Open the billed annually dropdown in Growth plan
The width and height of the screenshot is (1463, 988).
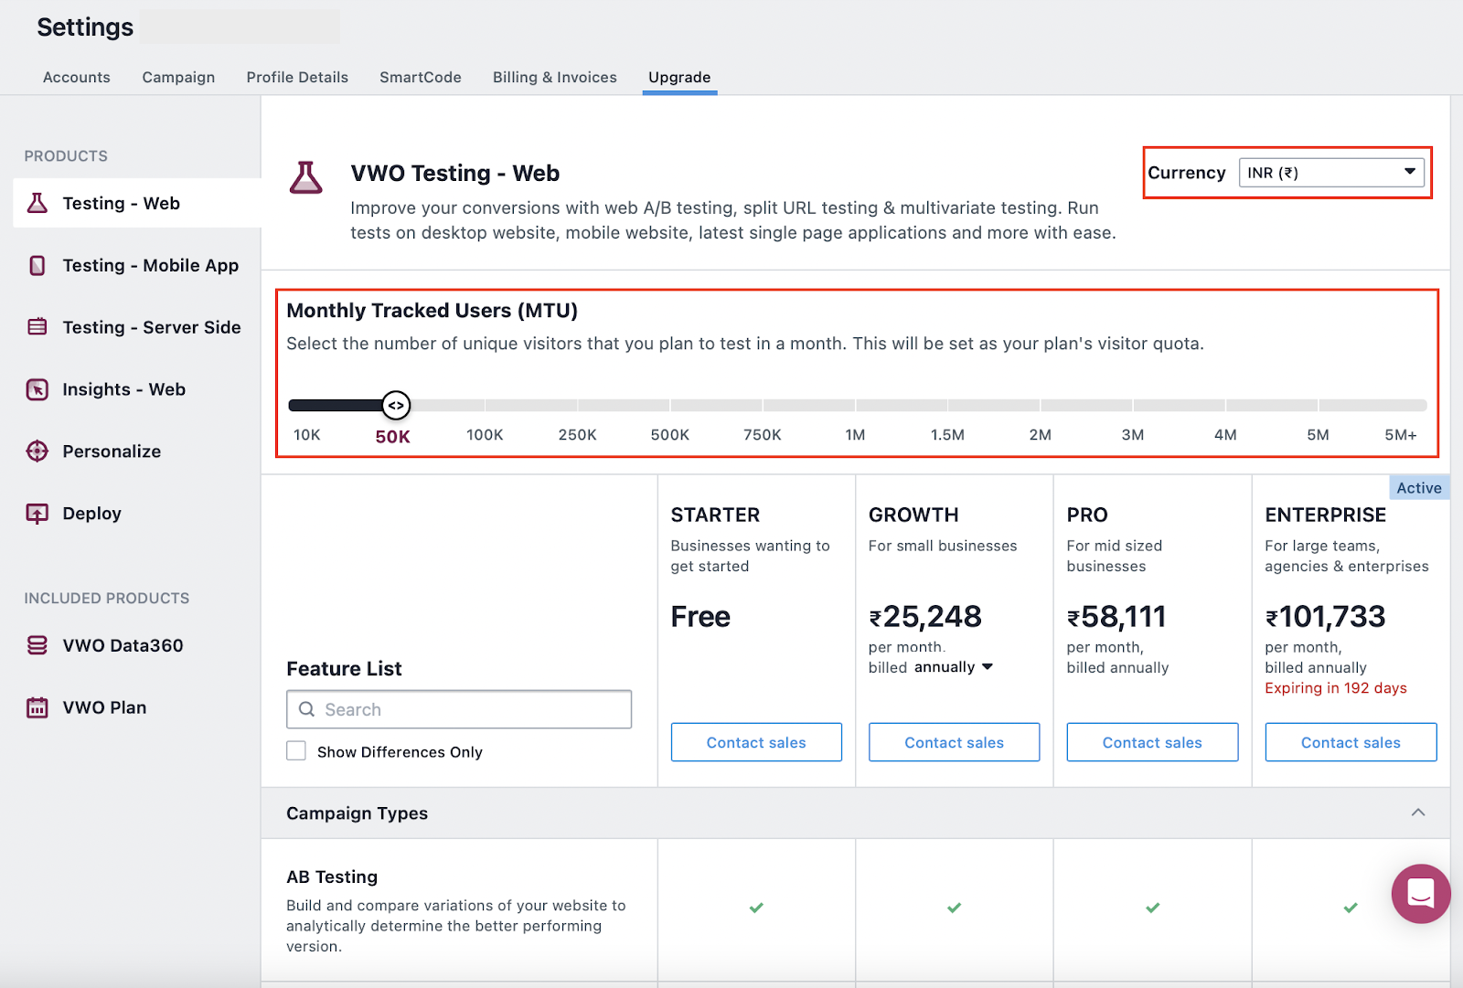click(955, 667)
